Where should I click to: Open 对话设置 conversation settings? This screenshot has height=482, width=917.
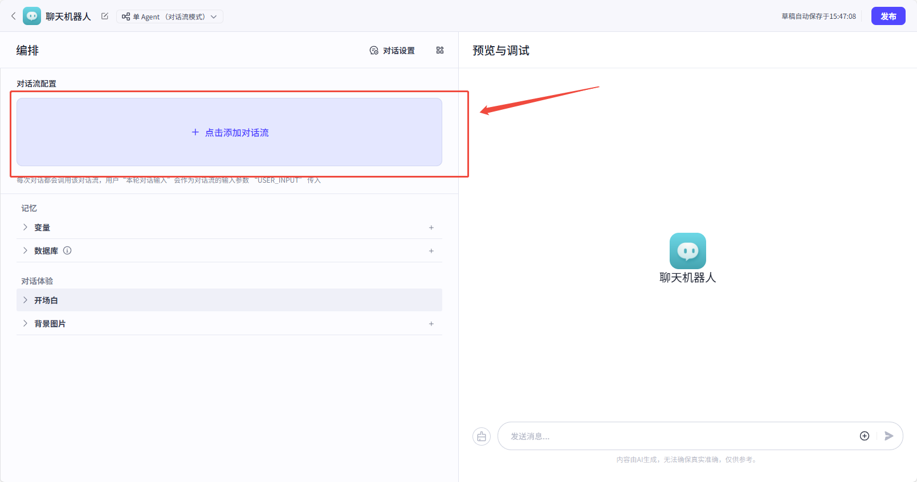[392, 51]
